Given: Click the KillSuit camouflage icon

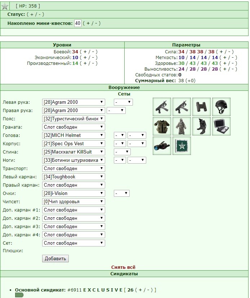Looking at the screenshot, I should tap(182, 126).
